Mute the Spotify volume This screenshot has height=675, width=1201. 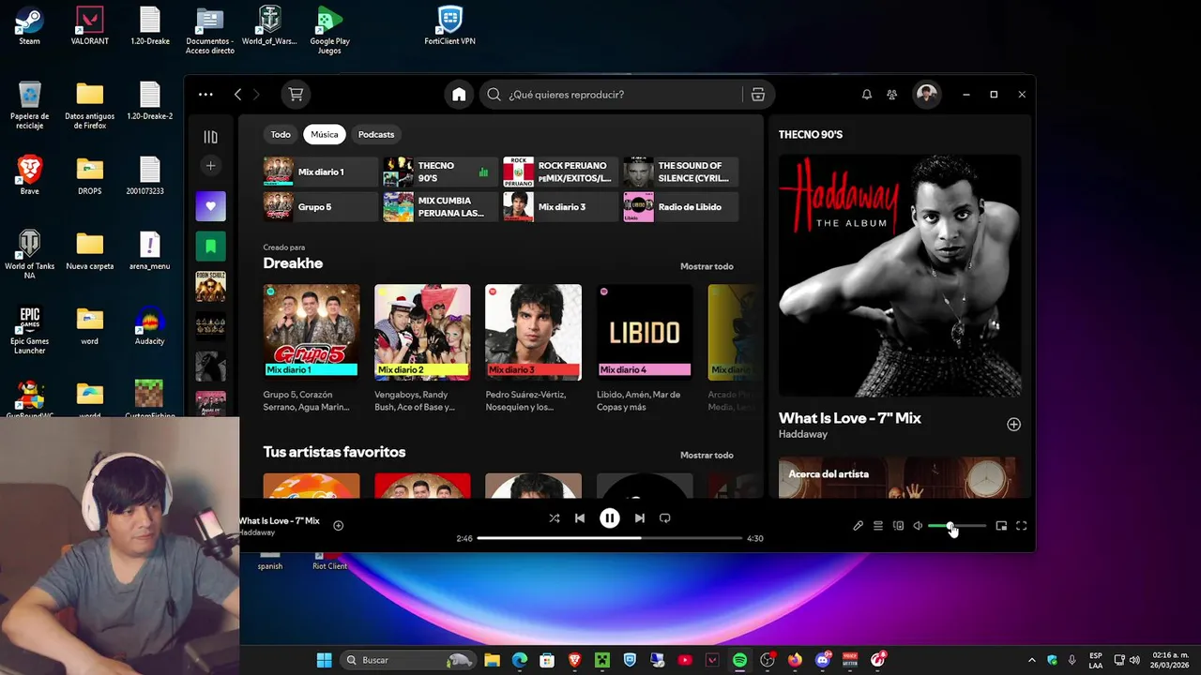[918, 526]
